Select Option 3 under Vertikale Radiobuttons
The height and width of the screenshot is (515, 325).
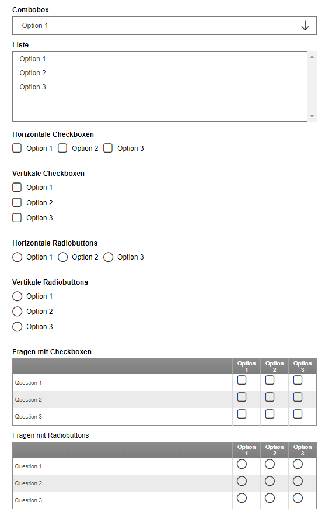tap(17, 326)
